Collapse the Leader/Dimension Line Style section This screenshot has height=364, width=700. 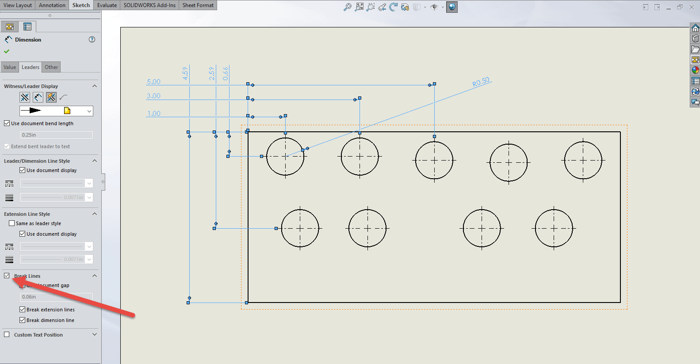coord(95,161)
